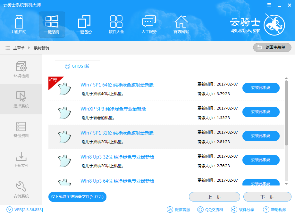Open the hamburger menu in title bar
Screen dimensions: 295x214
pyautogui.click(x=269, y=5)
